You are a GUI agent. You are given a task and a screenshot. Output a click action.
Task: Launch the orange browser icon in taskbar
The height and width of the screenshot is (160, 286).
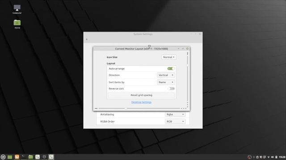pyautogui.click(x=17, y=157)
